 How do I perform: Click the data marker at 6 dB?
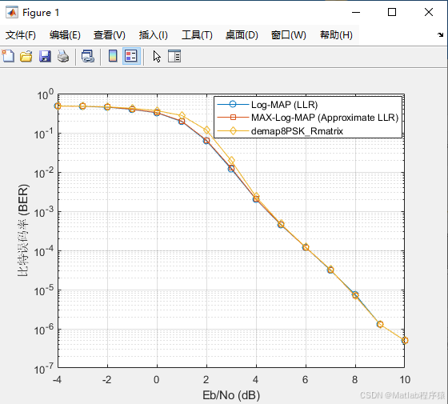click(306, 247)
